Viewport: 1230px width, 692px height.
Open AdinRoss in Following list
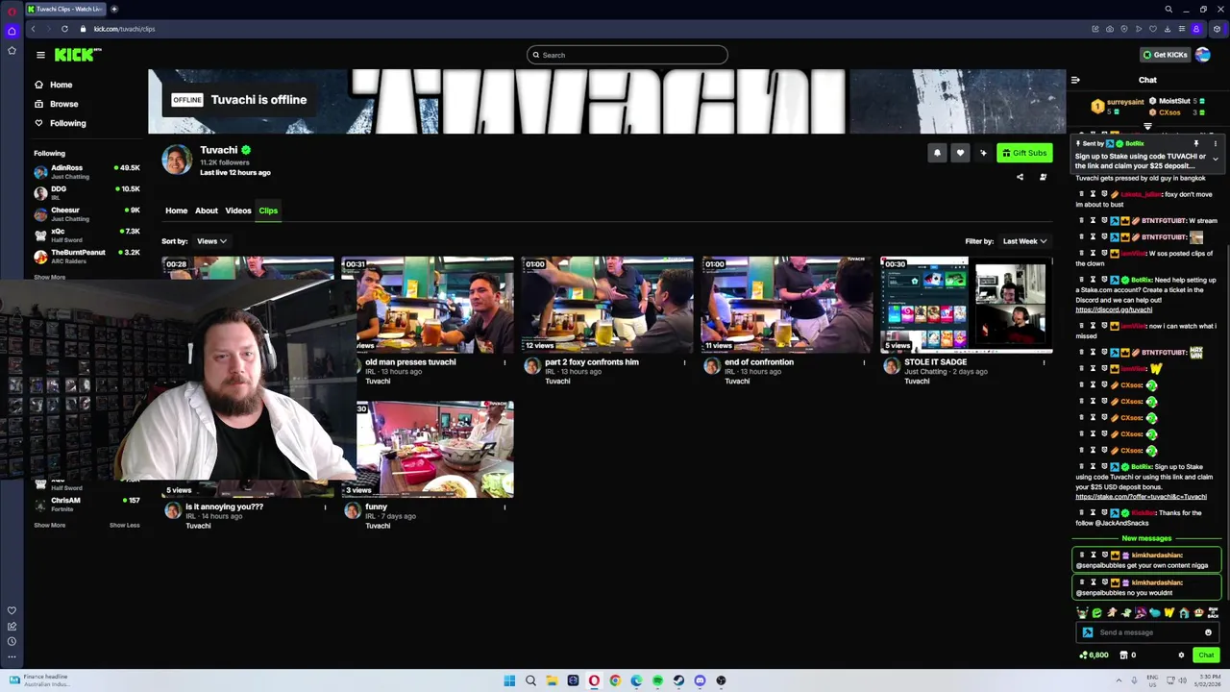click(86, 171)
